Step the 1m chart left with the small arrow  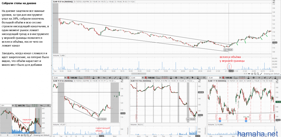click(x=245, y=74)
